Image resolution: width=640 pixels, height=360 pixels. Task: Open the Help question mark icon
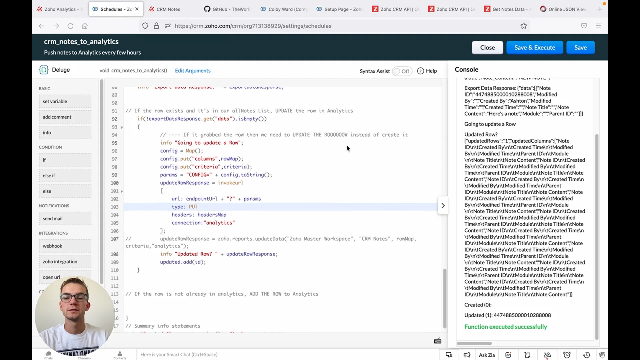pos(421,71)
